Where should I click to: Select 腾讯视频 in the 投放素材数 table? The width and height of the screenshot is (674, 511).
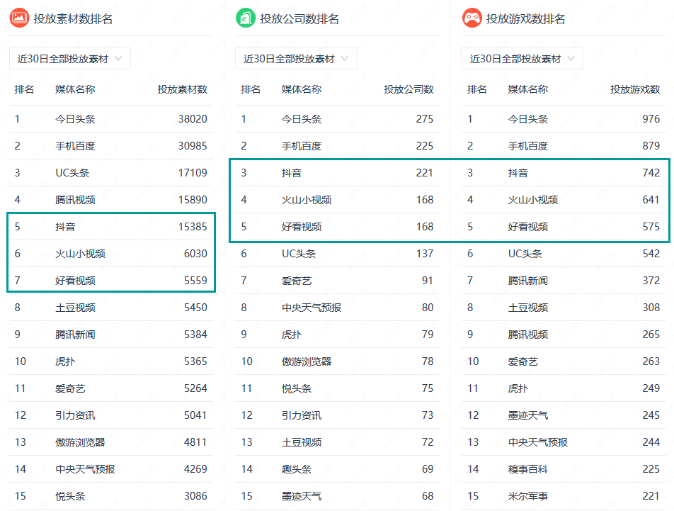coord(75,200)
